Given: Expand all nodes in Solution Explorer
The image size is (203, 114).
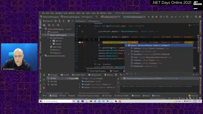Looking at the screenshot, I should [60, 21].
